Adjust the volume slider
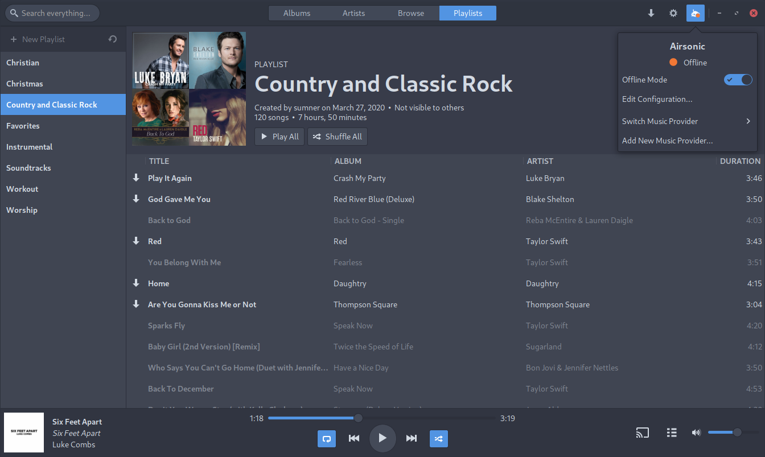Viewport: 765px width, 457px height. [x=733, y=433]
